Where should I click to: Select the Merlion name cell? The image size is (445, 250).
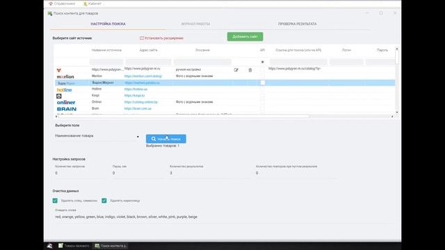pos(97,76)
